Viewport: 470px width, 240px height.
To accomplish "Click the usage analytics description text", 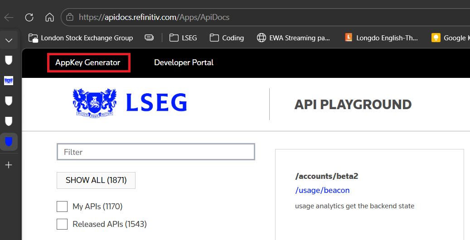I will 354,206.
